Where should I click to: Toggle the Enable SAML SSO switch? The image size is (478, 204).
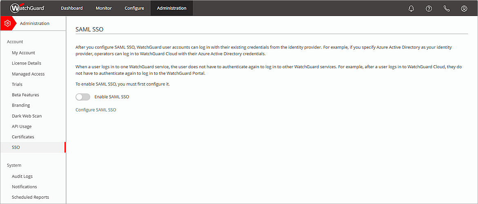coord(83,97)
